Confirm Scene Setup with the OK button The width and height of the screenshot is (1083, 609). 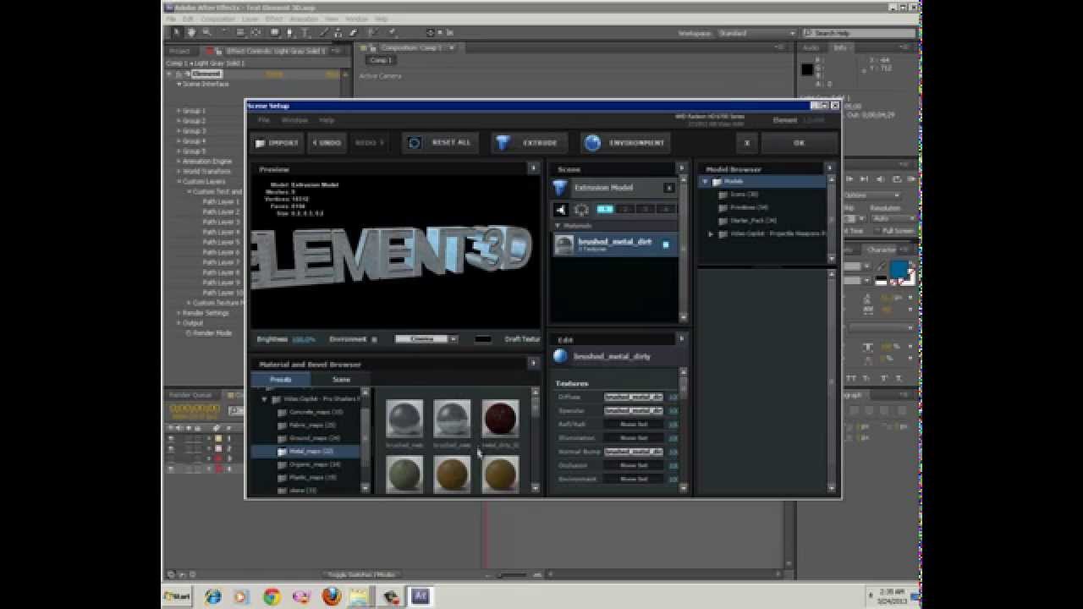point(799,143)
